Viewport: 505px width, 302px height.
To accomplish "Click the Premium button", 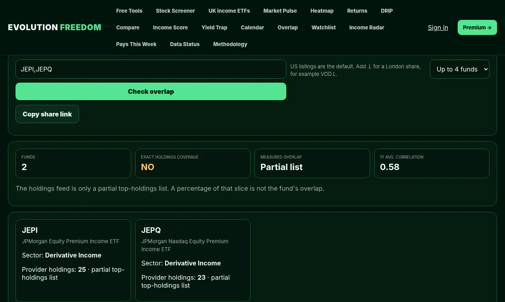I will click(x=477, y=27).
